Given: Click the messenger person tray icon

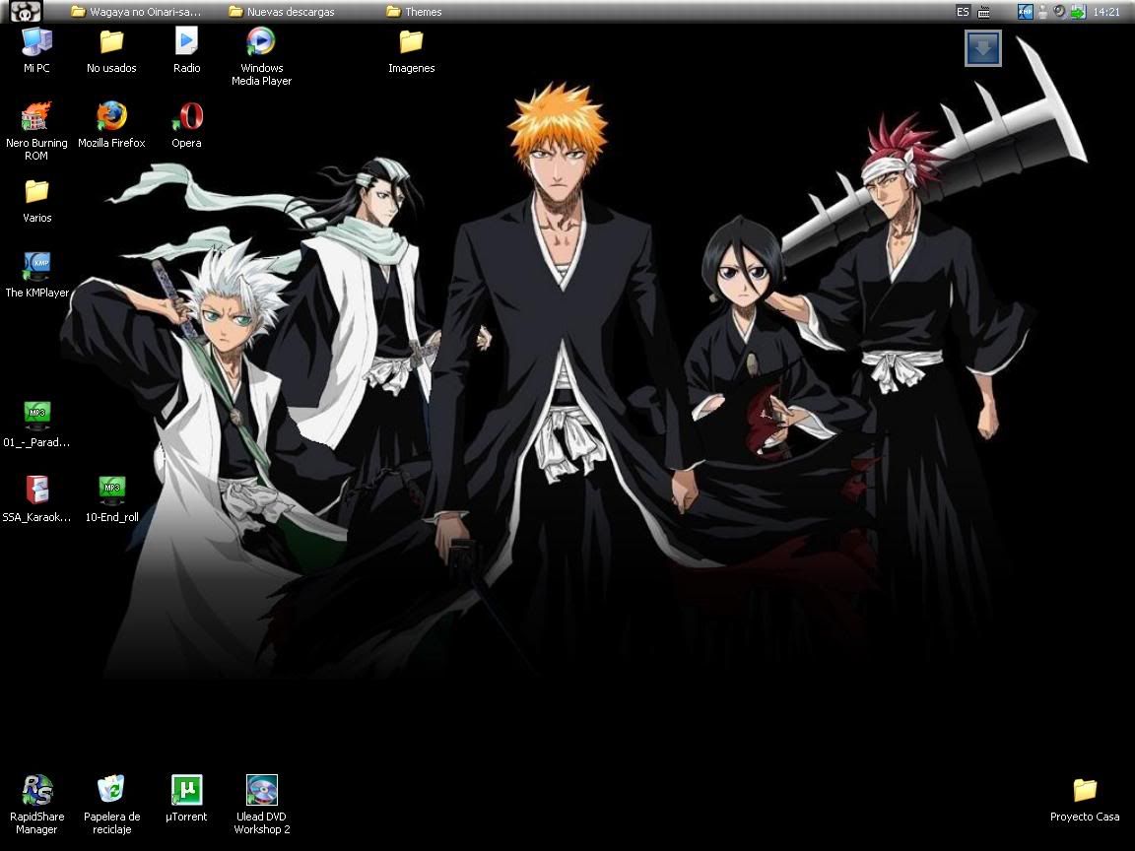Looking at the screenshot, I should (1042, 12).
